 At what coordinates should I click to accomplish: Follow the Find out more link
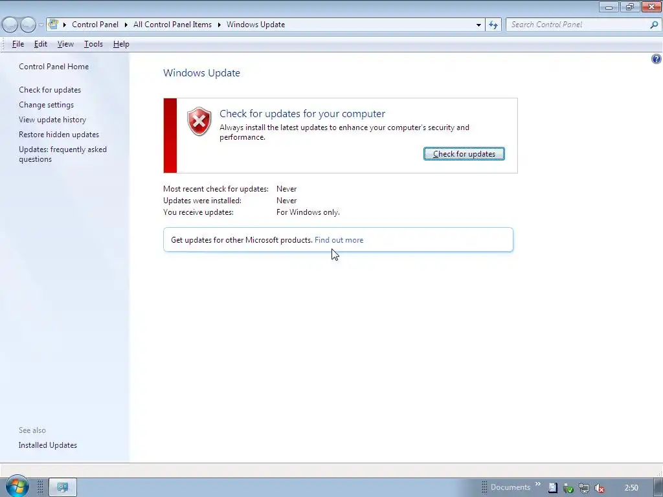pos(339,240)
